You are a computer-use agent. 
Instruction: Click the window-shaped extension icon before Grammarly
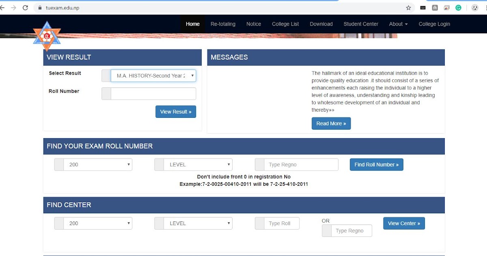[446, 8]
